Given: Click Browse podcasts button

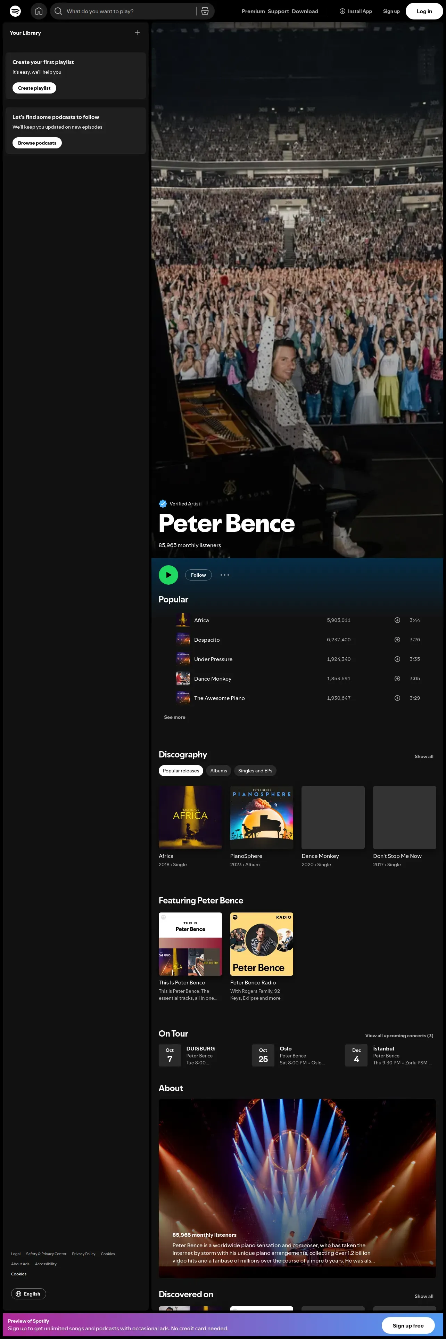Looking at the screenshot, I should (37, 143).
